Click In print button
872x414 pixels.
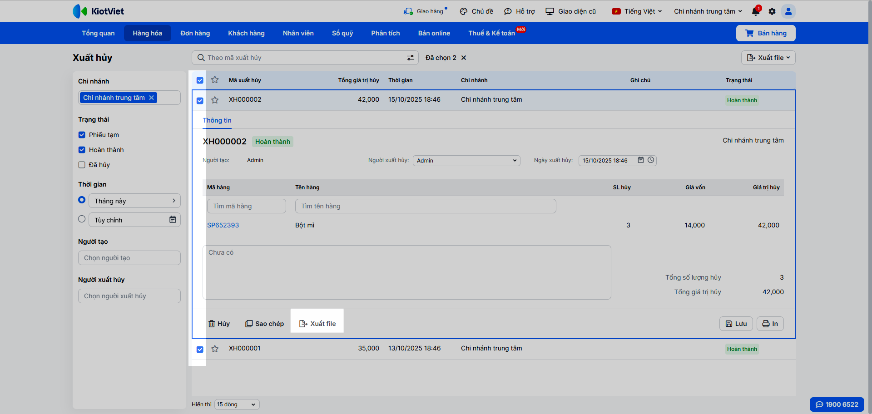770,324
